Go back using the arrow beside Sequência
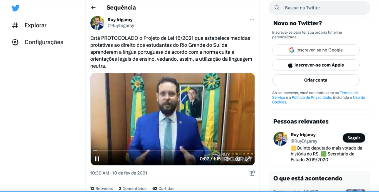379x192 pixels. [x=93, y=8]
